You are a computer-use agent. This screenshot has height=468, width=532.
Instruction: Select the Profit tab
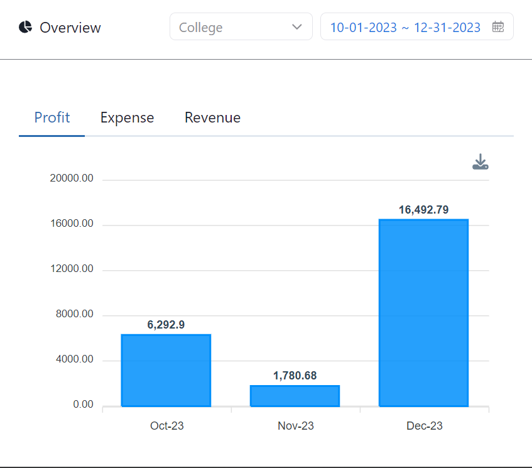click(52, 117)
